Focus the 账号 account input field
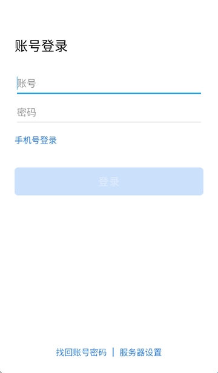218x373 pixels. click(x=109, y=84)
